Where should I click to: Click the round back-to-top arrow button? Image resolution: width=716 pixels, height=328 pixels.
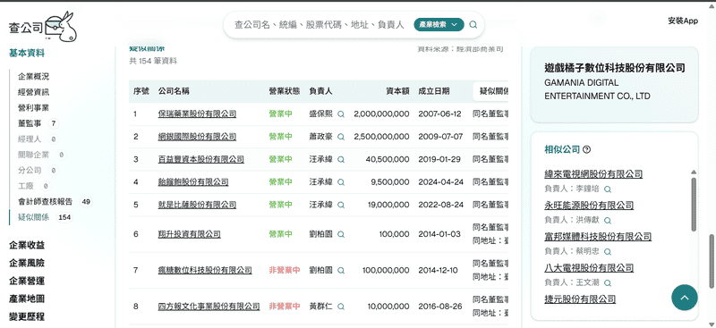pyautogui.click(x=685, y=298)
